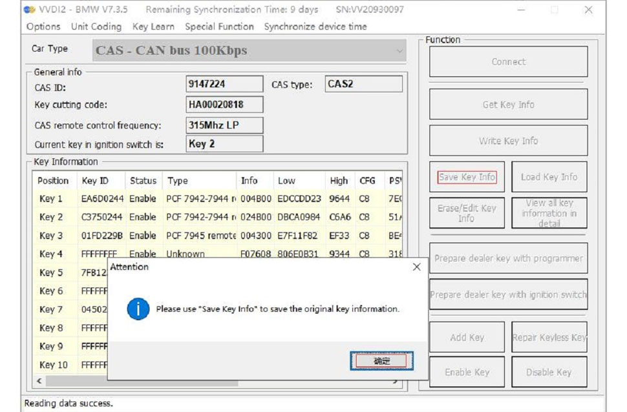The height and width of the screenshot is (412, 627).
Task: Click the Save Key Info button
Action: (467, 177)
